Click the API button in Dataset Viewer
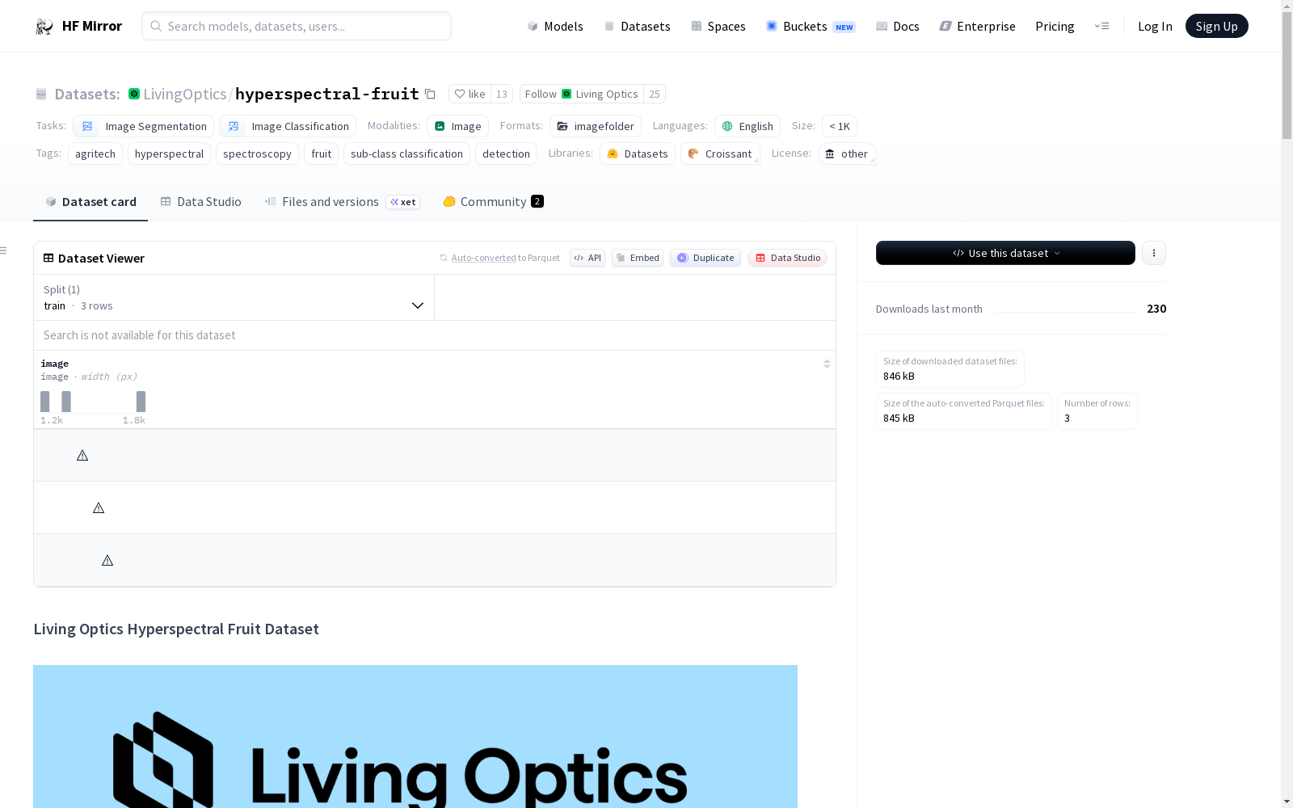Viewport: 1293px width, 808px height. coord(588,258)
